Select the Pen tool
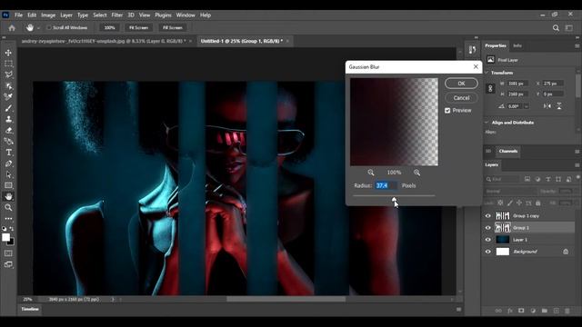Screen dimensions: 582x327 [8, 163]
